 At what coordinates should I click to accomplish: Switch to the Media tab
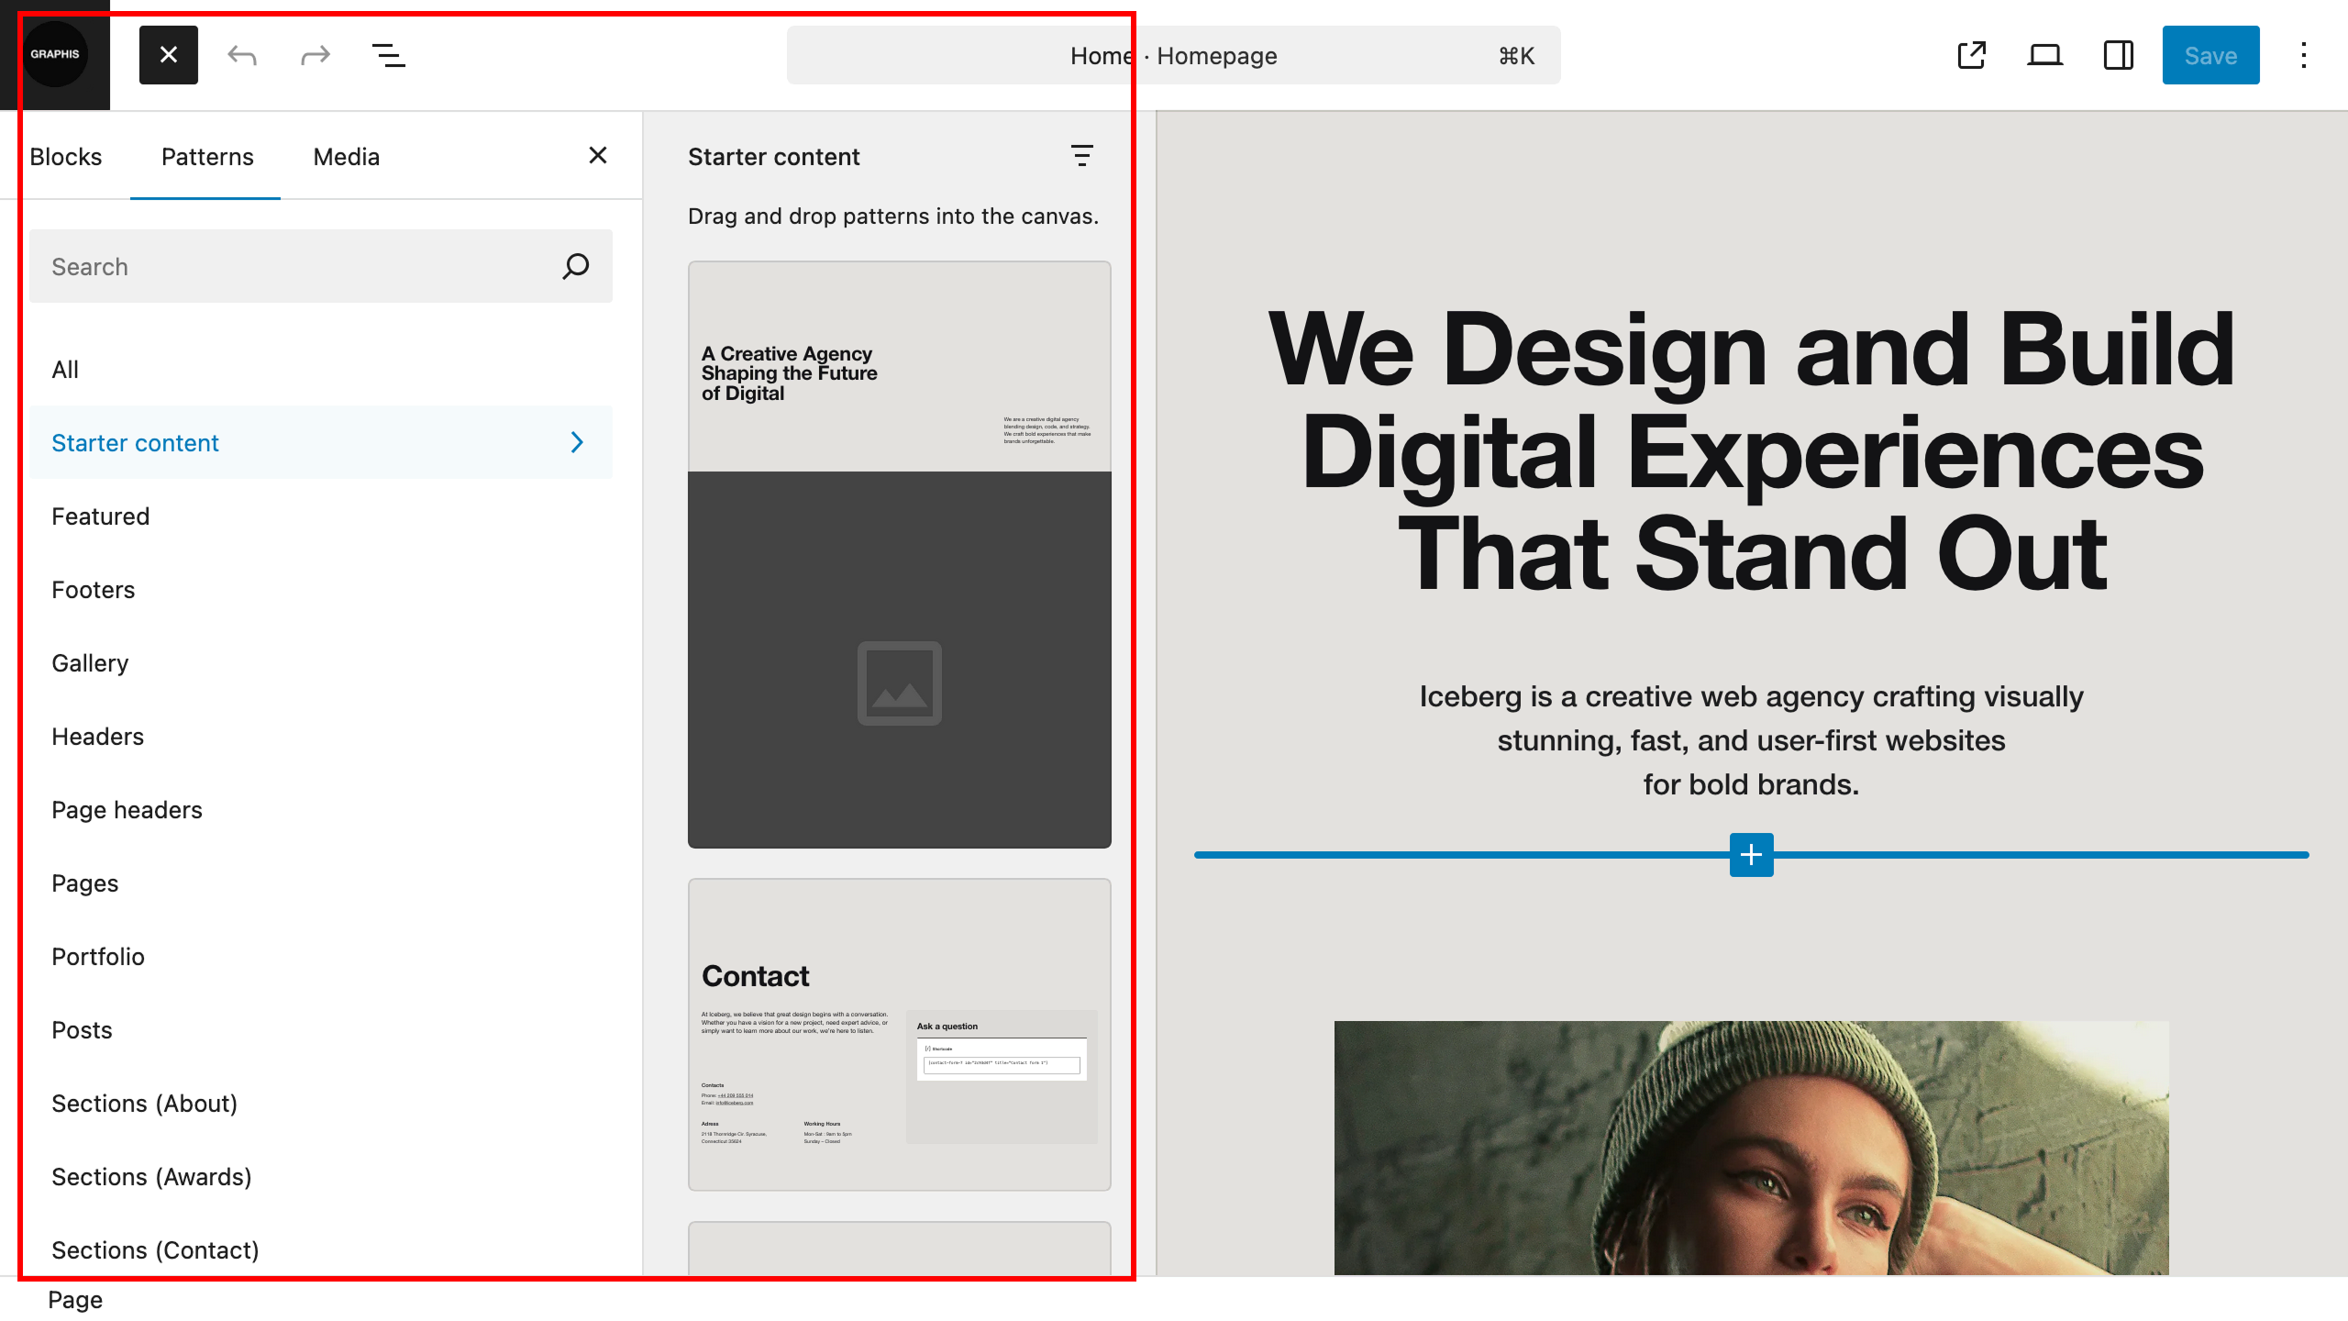346,157
